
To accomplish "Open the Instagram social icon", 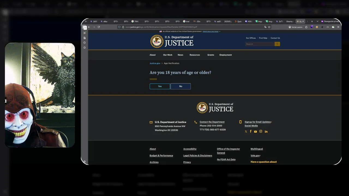I will click(x=261, y=131).
